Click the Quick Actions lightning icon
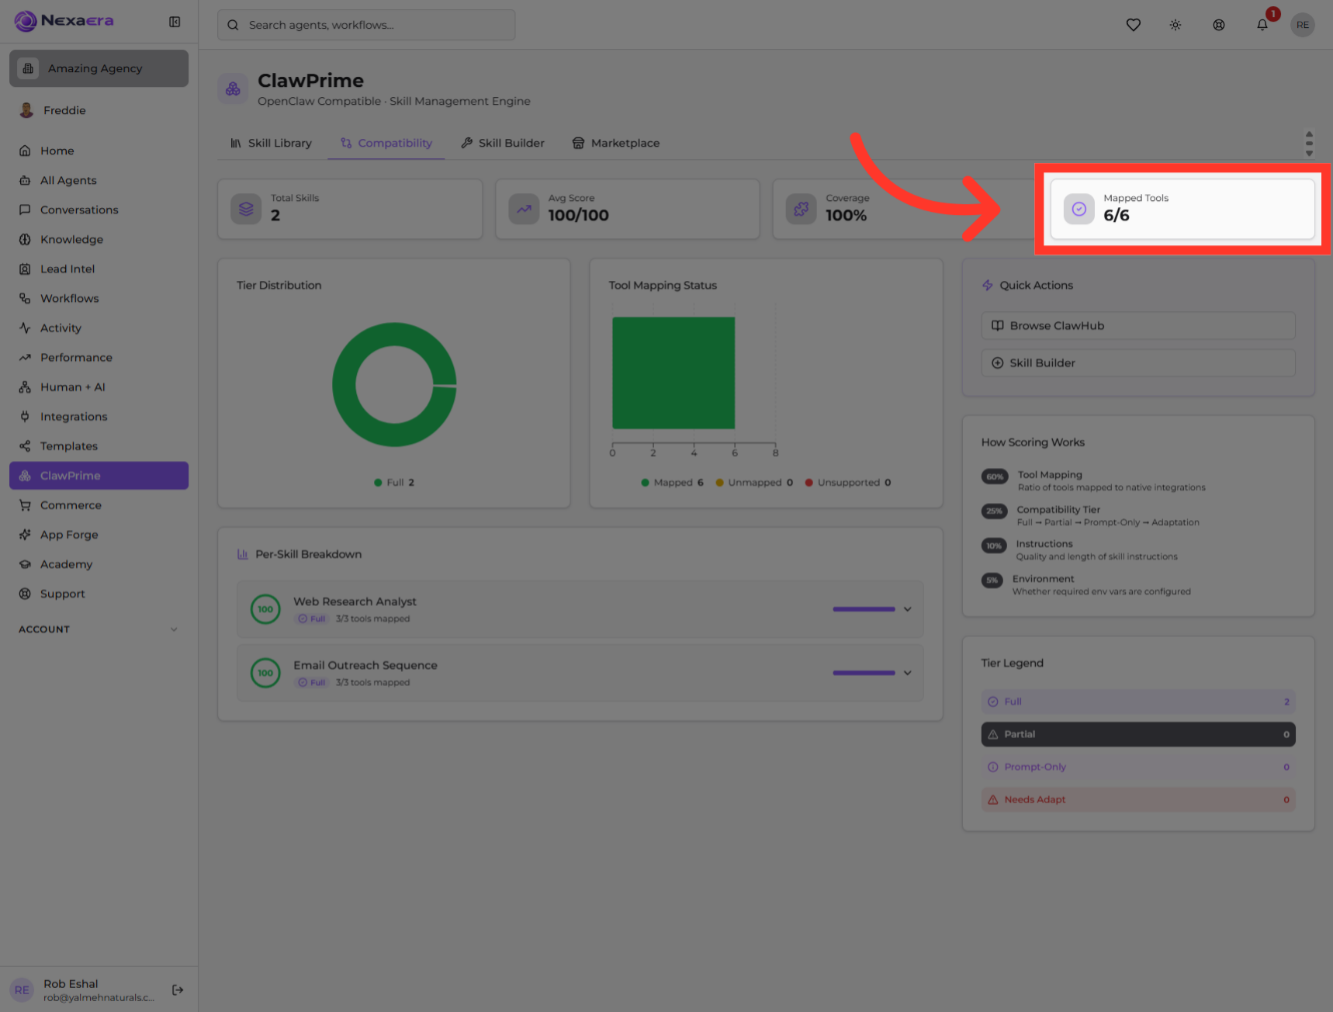Viewport: 1333px width, 1012px height. click(988, 286)
